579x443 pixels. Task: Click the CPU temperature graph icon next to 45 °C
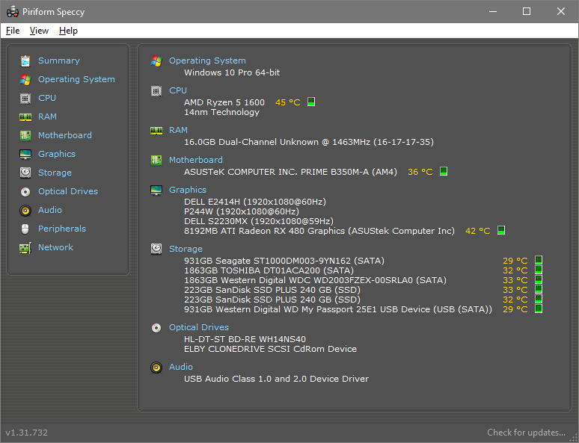point(311,102)
